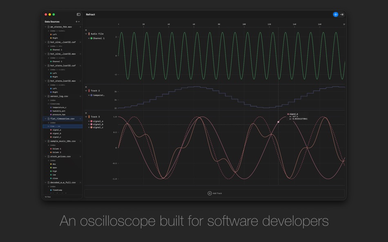The width and height of the screenshot is (388, 242).
Task: Collapse the sensor_log.csv chevron
Action: [x=45, y=96]
